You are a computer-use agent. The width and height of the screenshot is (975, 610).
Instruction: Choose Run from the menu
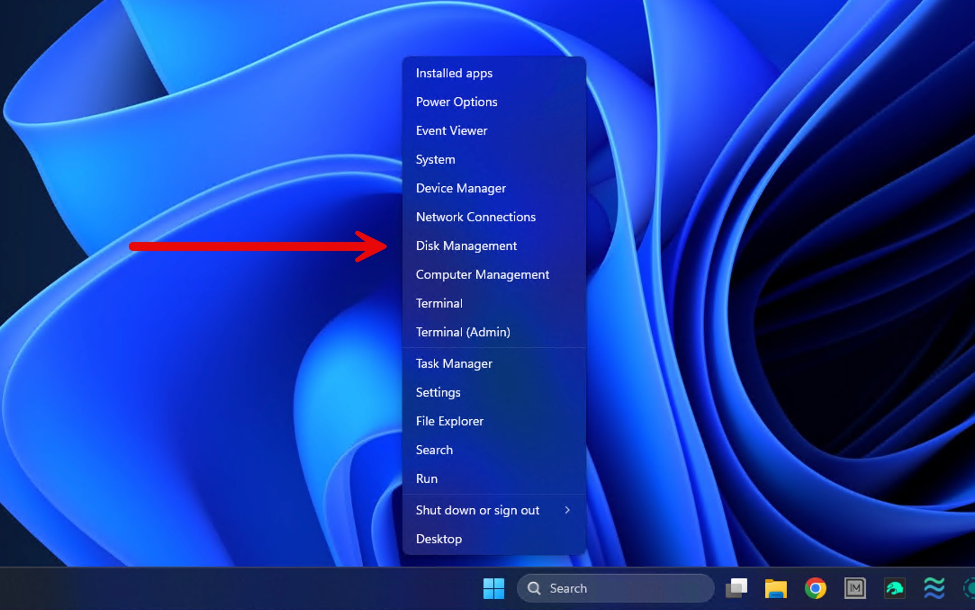tap(494, 479)
